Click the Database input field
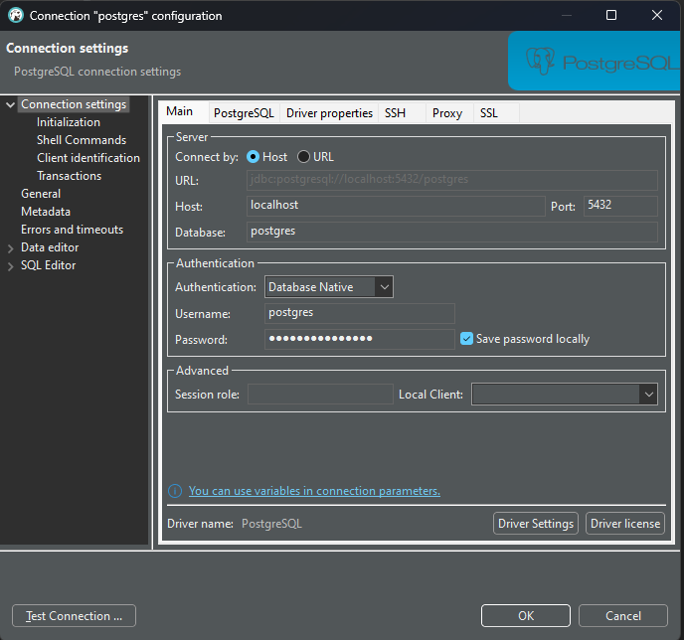The height and width of the screenshot is (640, 684). (452, 232)
